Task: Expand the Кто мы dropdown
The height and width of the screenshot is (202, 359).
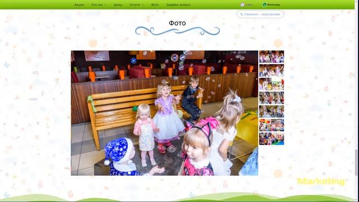Action: (x=99, y=5)
